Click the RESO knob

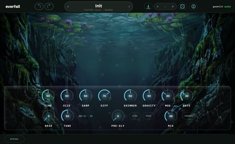pyautogui.click(x=48, y=116)
